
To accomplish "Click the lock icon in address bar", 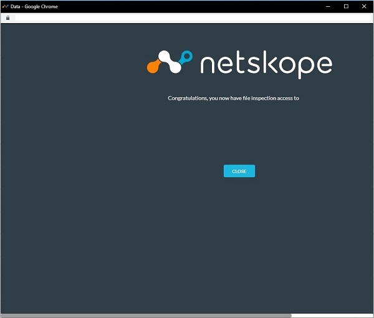I will 8,18.
